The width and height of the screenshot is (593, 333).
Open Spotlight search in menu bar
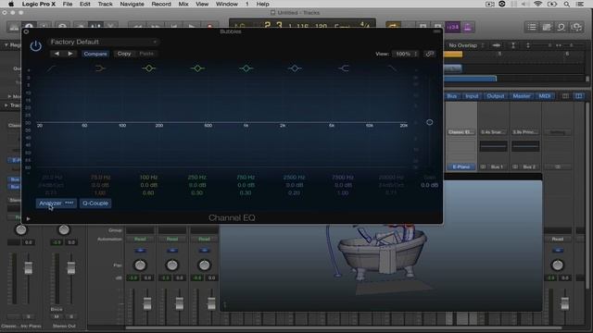pyautogui.click(x=566, y=4)
